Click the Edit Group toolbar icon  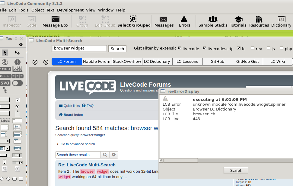click(x=105, y=22)
